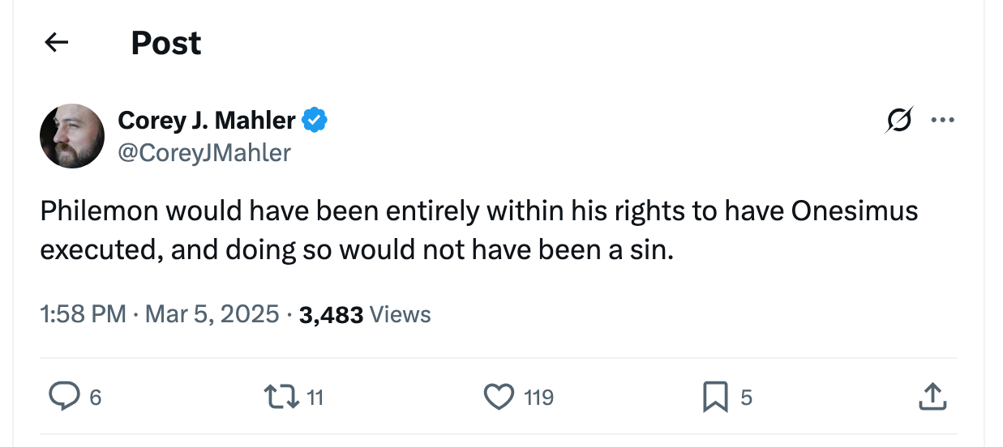Toggle the bookmark icon on this post
Viewport: 1003px width, 447px height.
(x=715, y=397)
